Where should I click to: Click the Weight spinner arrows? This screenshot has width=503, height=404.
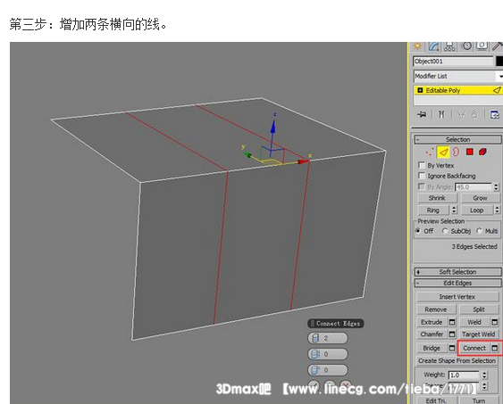(x=484, y=375)
